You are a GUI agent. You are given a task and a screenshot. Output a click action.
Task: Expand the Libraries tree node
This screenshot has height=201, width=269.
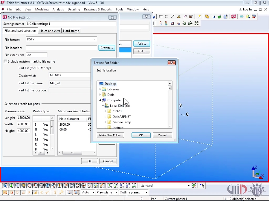pyautogui.click(x=100, y=89)
